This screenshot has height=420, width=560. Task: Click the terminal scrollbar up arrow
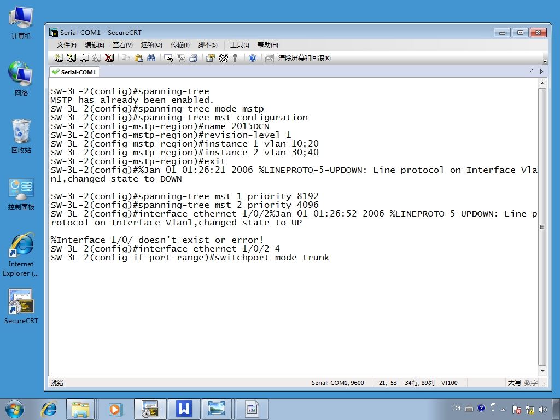(x=542, y=83)
